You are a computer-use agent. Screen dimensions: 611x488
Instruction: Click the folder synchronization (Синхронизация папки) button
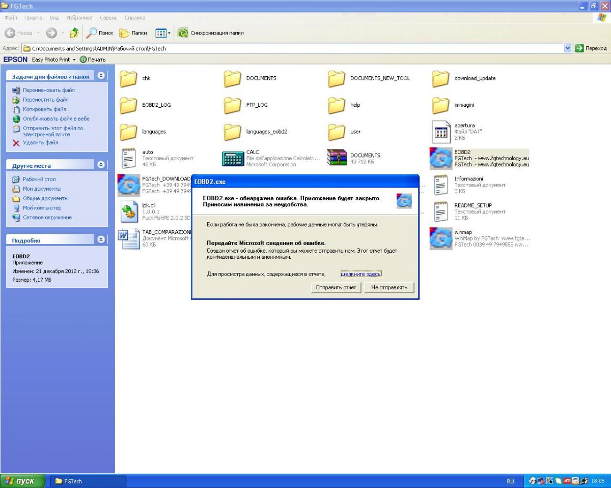coord(211,33)
